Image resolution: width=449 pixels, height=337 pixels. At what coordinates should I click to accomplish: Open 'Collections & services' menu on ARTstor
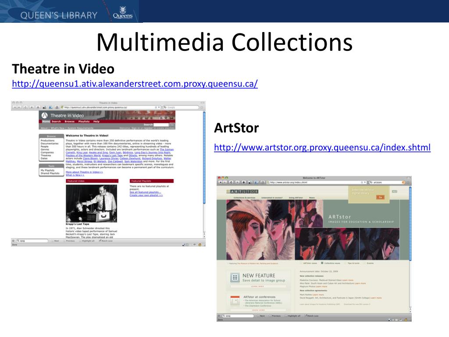click(x=244, y=198)
